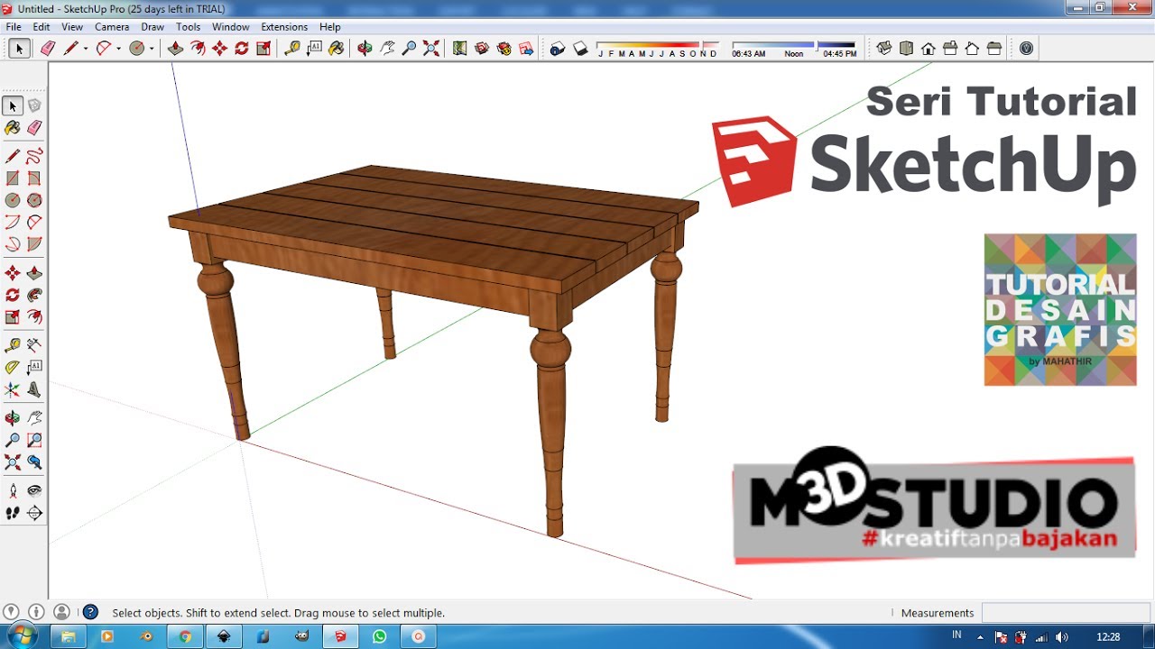The width and height of the screenshot is (1155, 649).
Task: Open the Extensions menu
Action: (284, 27)
